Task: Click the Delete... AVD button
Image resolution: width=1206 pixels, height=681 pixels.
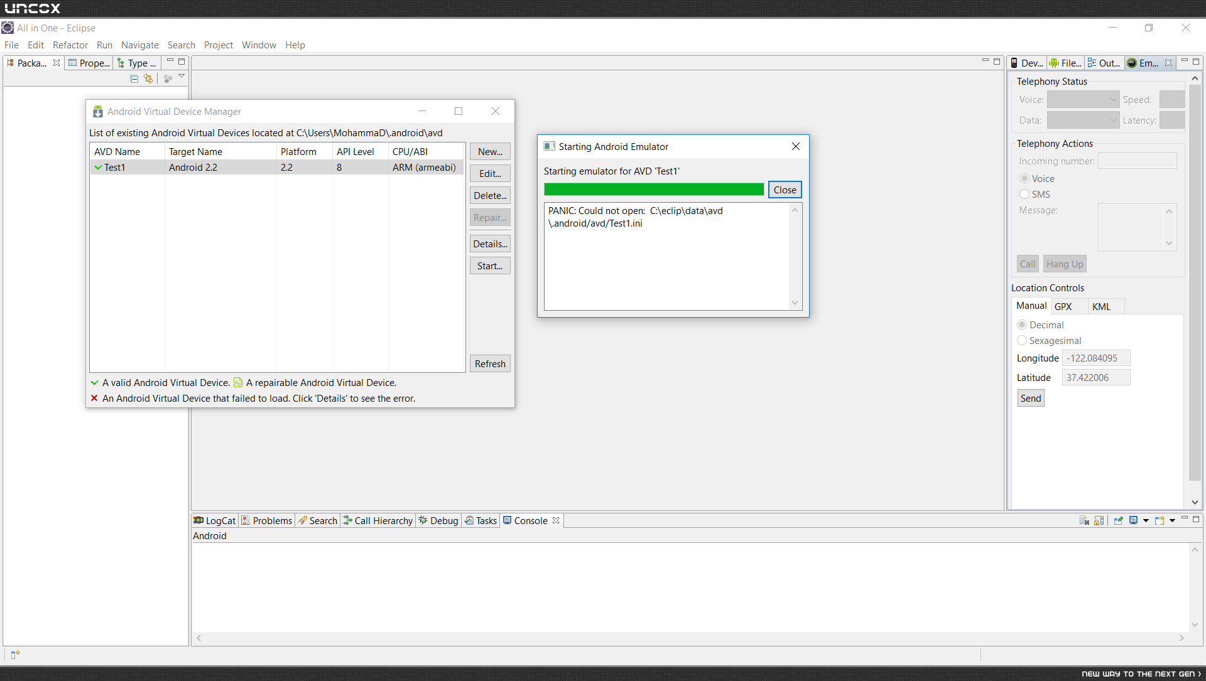Action: (490, 195)
